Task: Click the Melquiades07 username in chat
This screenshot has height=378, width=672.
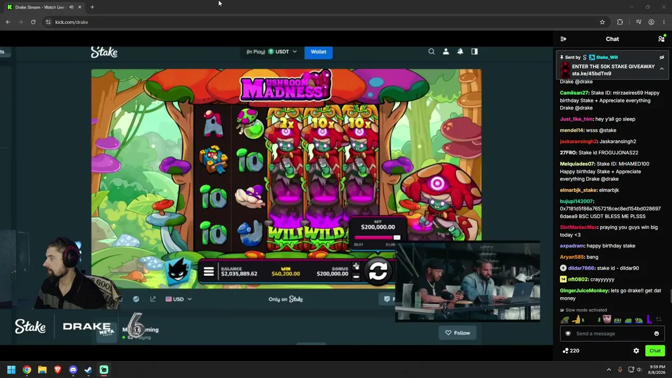Action: pyautogui.click(x=577, y=164)
